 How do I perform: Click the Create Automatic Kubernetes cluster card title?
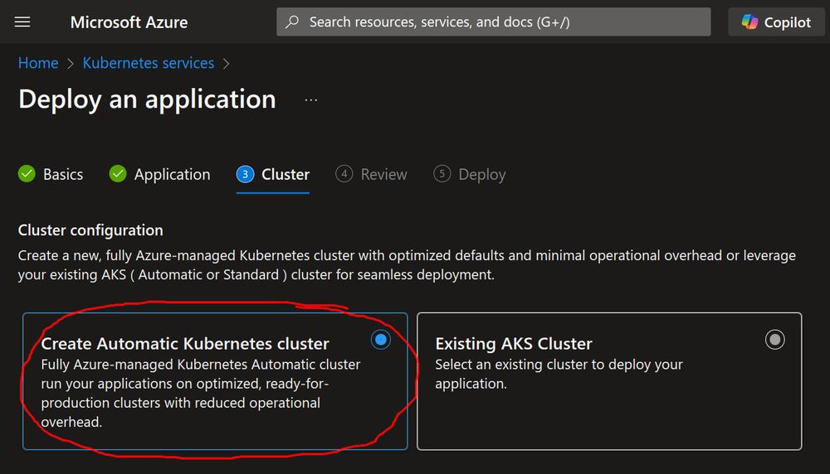185,343
